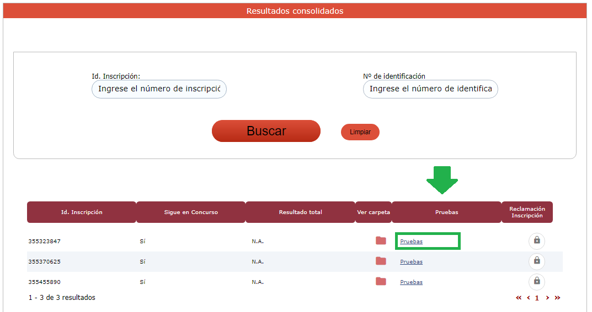Open Pruebas link for inscription 355370625

pyautogui.click(x=411, y=262)
